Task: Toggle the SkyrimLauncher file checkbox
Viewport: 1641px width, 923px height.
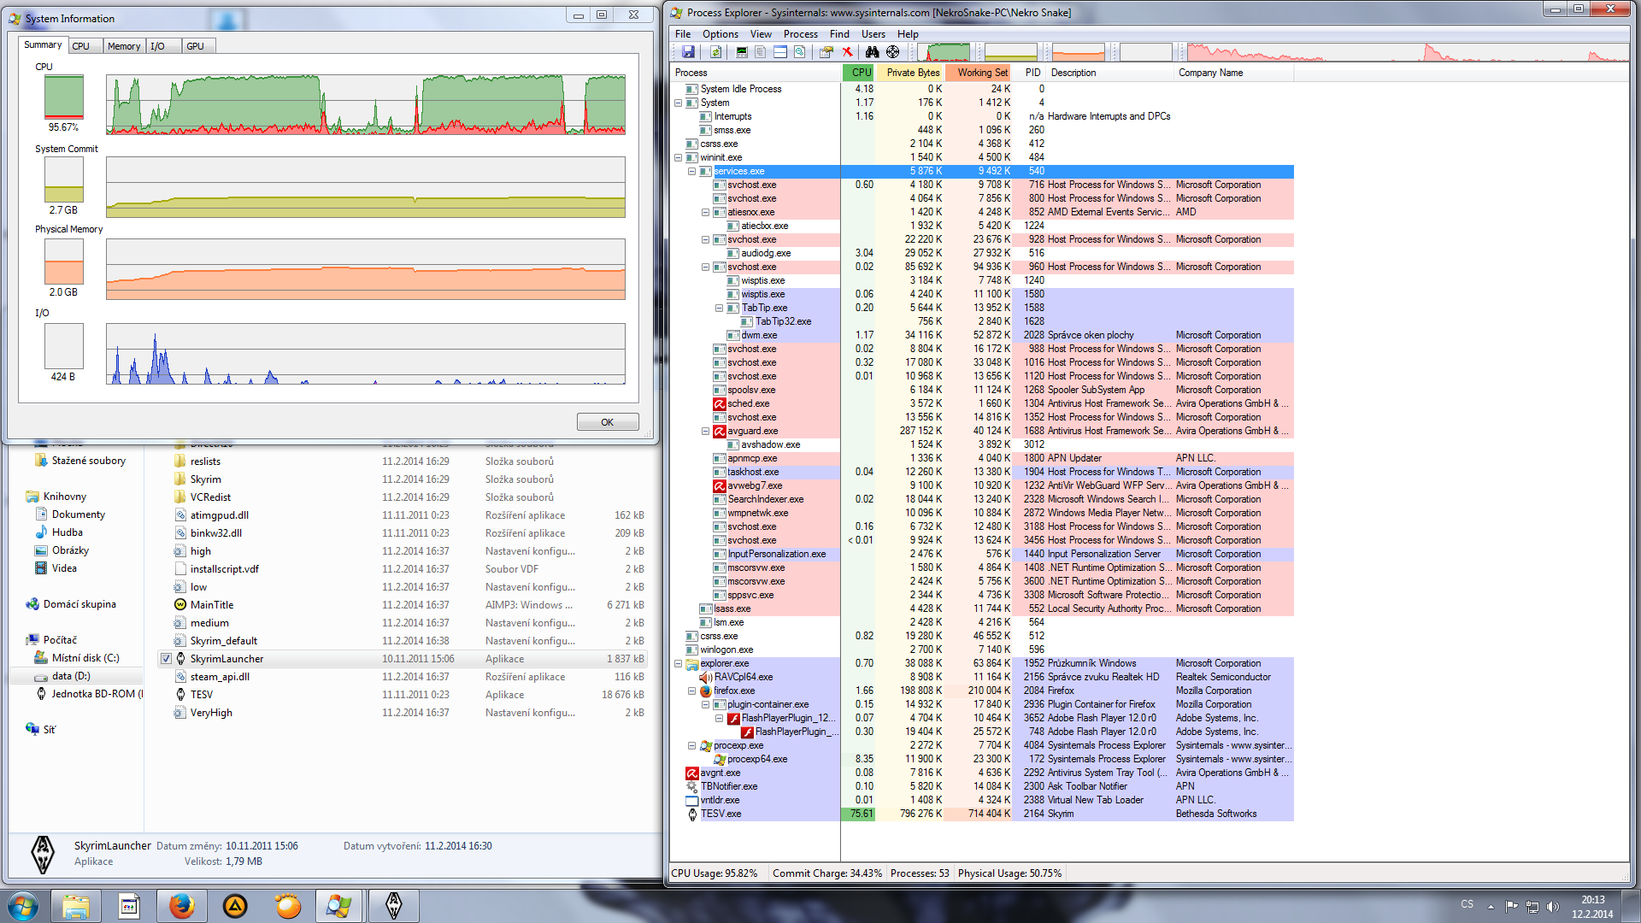Action: (166, 659)
